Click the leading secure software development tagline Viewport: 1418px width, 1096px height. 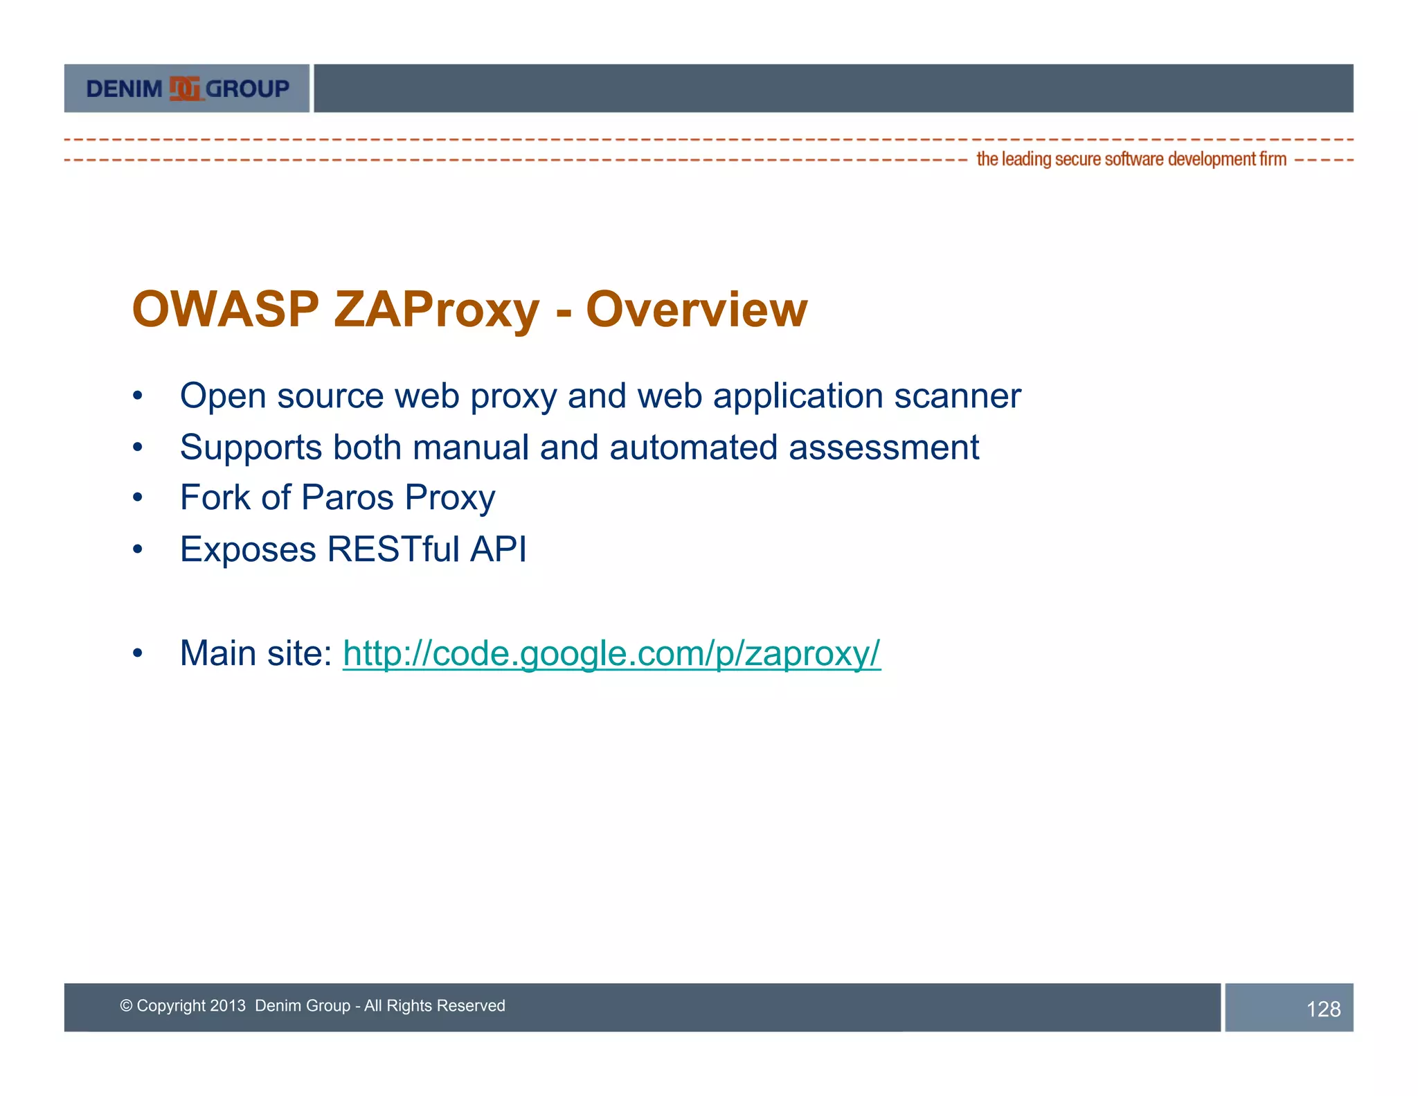click(1131, 159)
